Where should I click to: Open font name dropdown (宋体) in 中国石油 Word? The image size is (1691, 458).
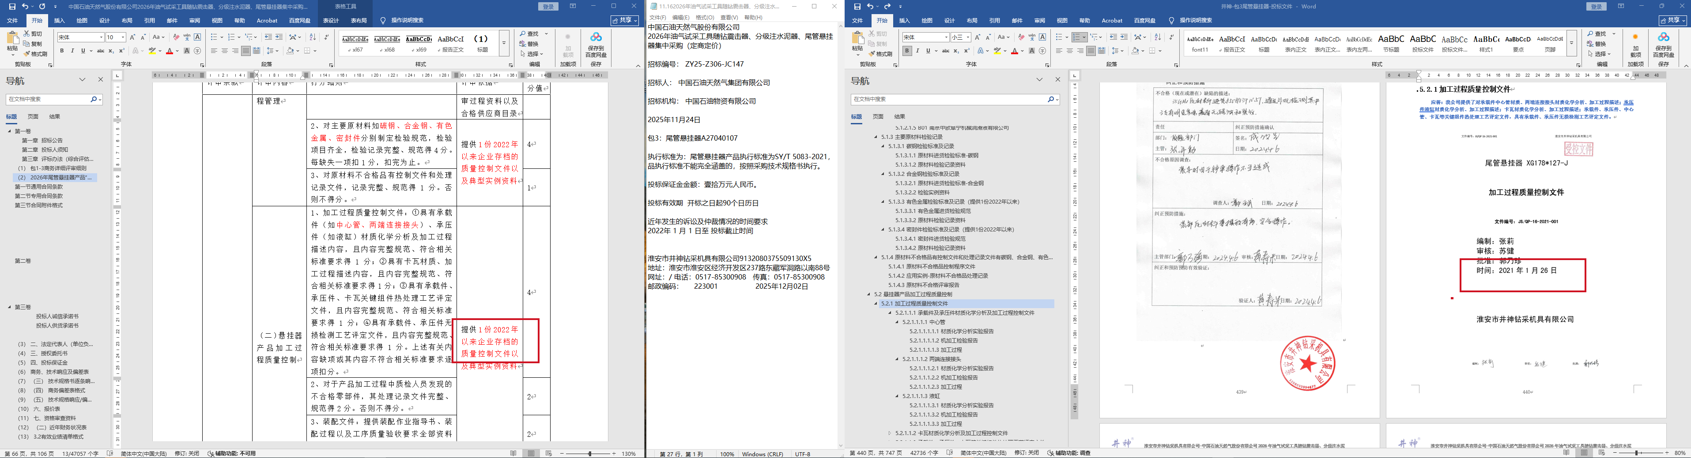pyautogui.click(x=101, y=37)
